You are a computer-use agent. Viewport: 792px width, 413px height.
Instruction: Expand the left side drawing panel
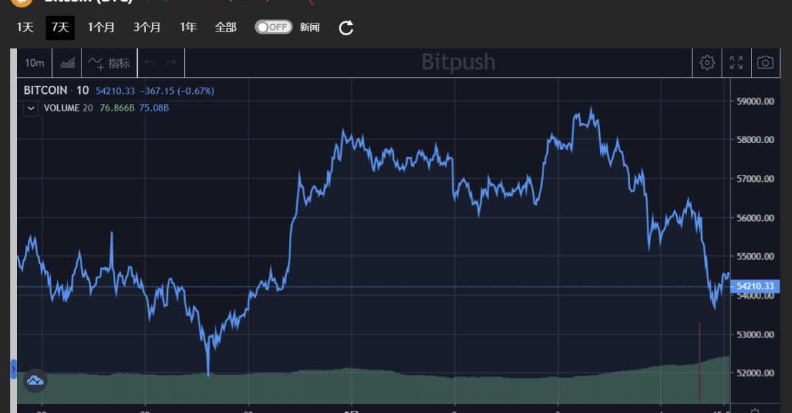13,369
